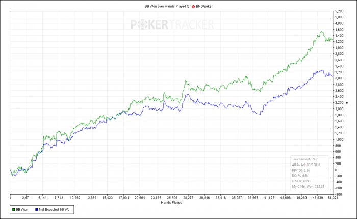
Task: Click y-axis tick label '4,600'
Action: click(x=339, y=30)
